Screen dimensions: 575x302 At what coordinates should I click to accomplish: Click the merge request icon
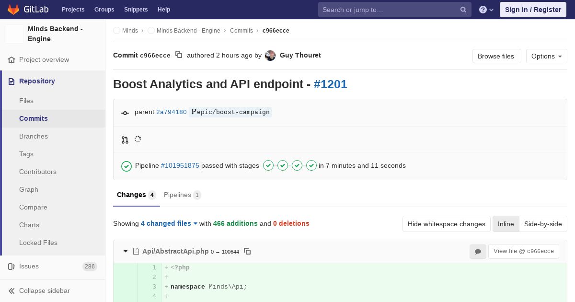125,140
